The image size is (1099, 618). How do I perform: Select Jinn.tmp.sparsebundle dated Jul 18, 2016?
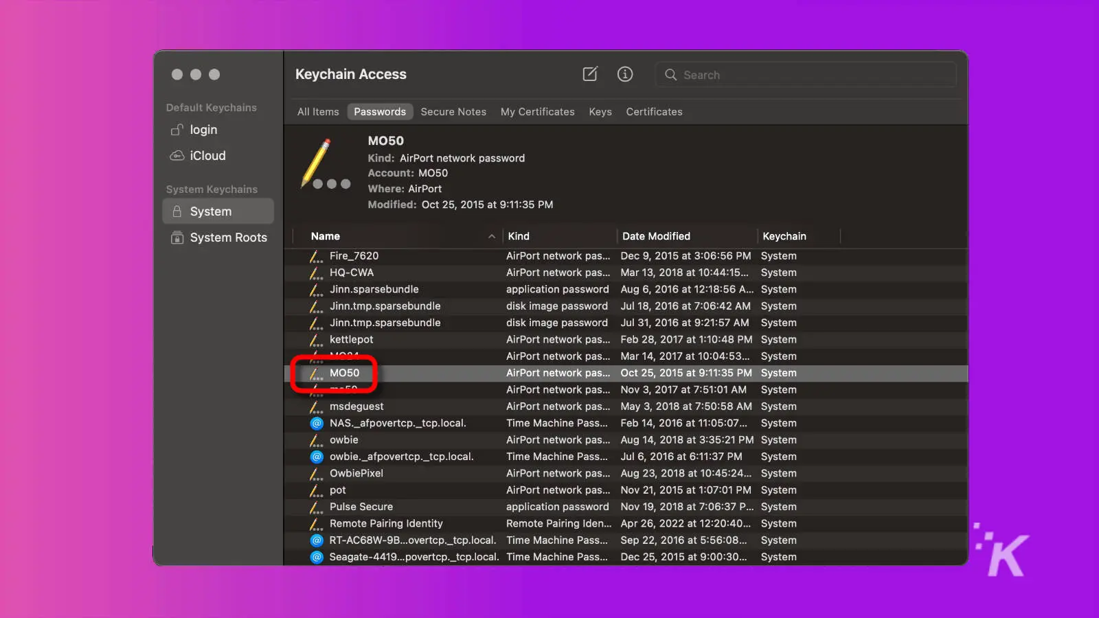385,306
